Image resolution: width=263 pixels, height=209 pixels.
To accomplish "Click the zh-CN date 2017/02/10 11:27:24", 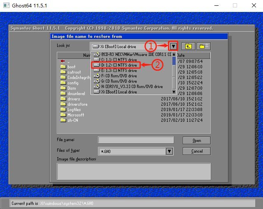I will 182,120.
